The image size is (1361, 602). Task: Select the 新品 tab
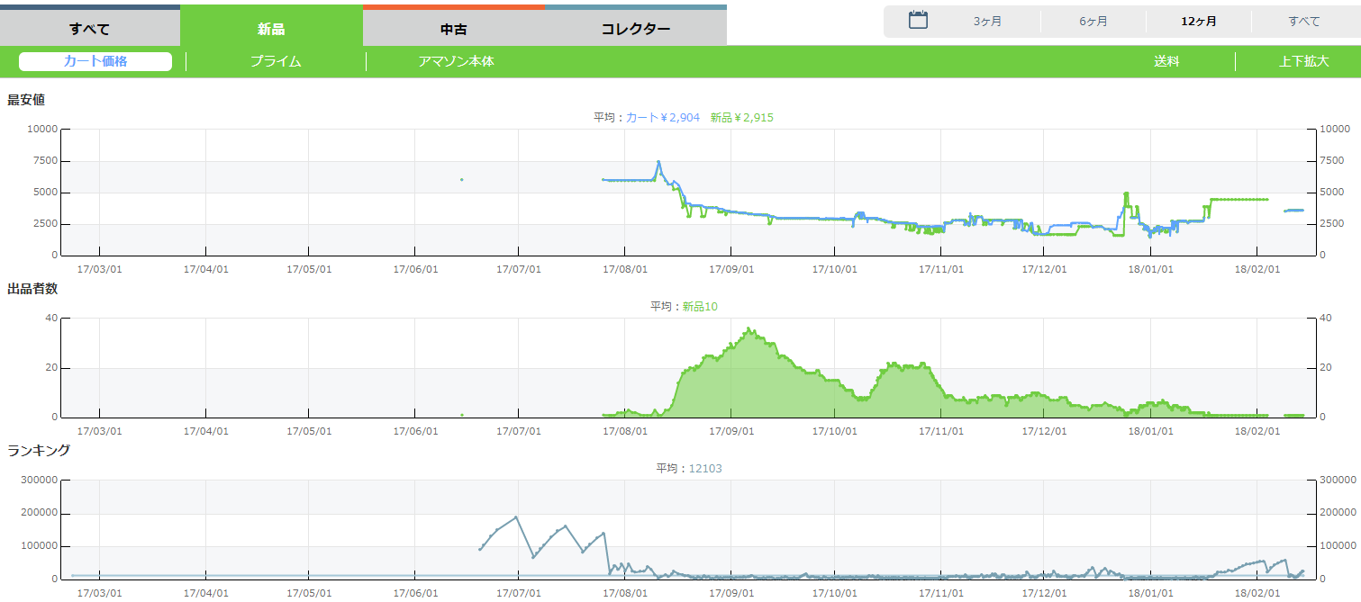point(271,28)
